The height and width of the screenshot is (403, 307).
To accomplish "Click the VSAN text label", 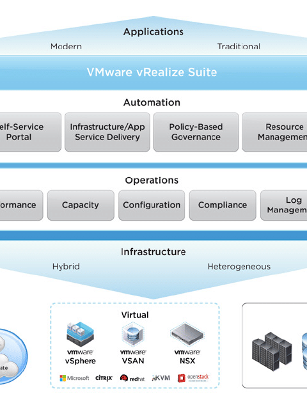I will point(133,361).
